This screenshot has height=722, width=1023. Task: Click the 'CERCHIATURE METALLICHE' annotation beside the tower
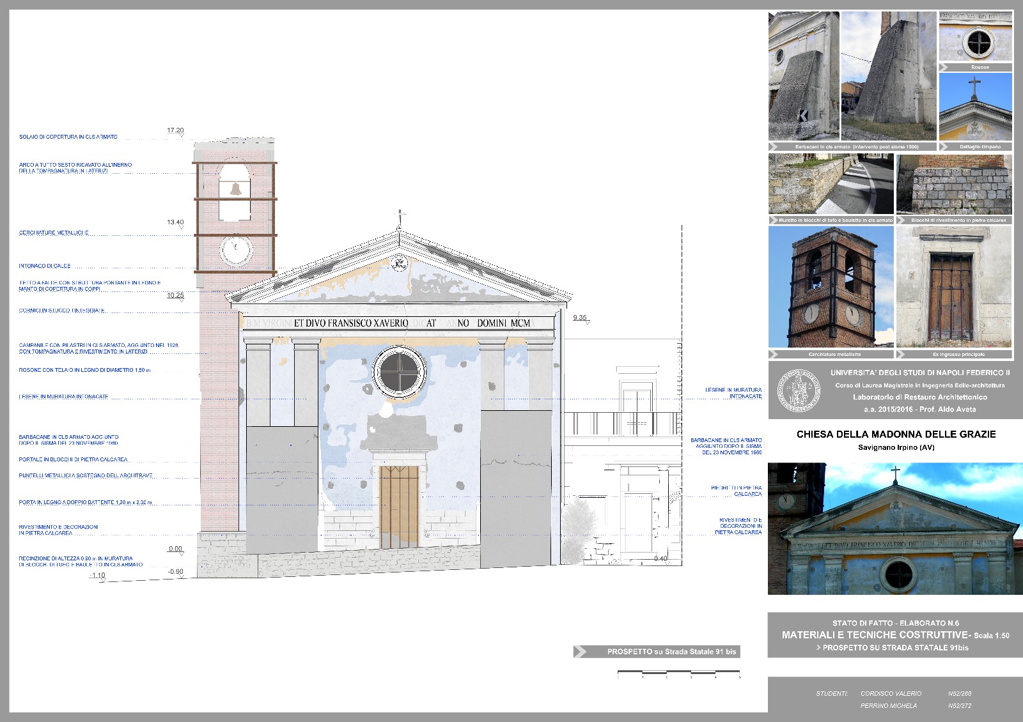[54, 233]
